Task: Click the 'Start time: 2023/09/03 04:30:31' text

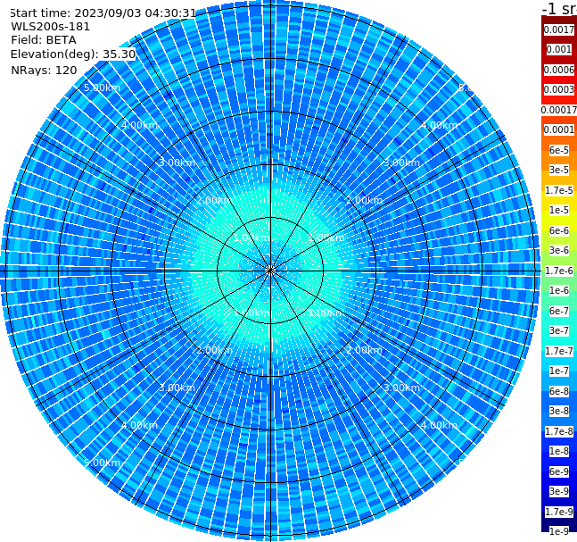Action: click(x=103, y=13)
